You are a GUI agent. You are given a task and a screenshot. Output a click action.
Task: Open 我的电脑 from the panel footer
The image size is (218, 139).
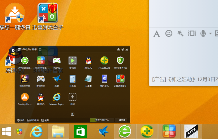(33, 120)
